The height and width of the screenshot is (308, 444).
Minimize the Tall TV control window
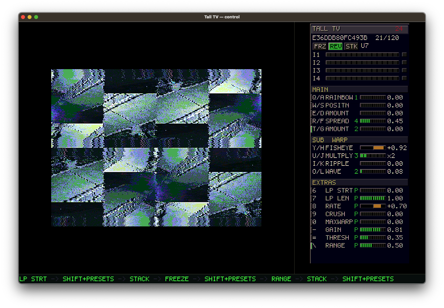coord(30,17)
